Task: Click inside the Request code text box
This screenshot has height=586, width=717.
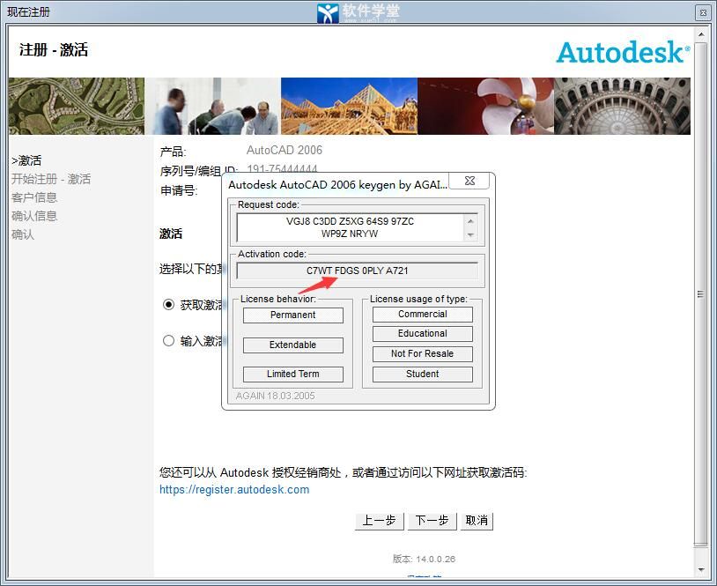Action: [x=351, y=227]
